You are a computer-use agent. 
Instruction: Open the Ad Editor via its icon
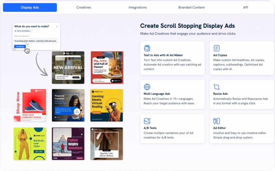coord(216,121)
